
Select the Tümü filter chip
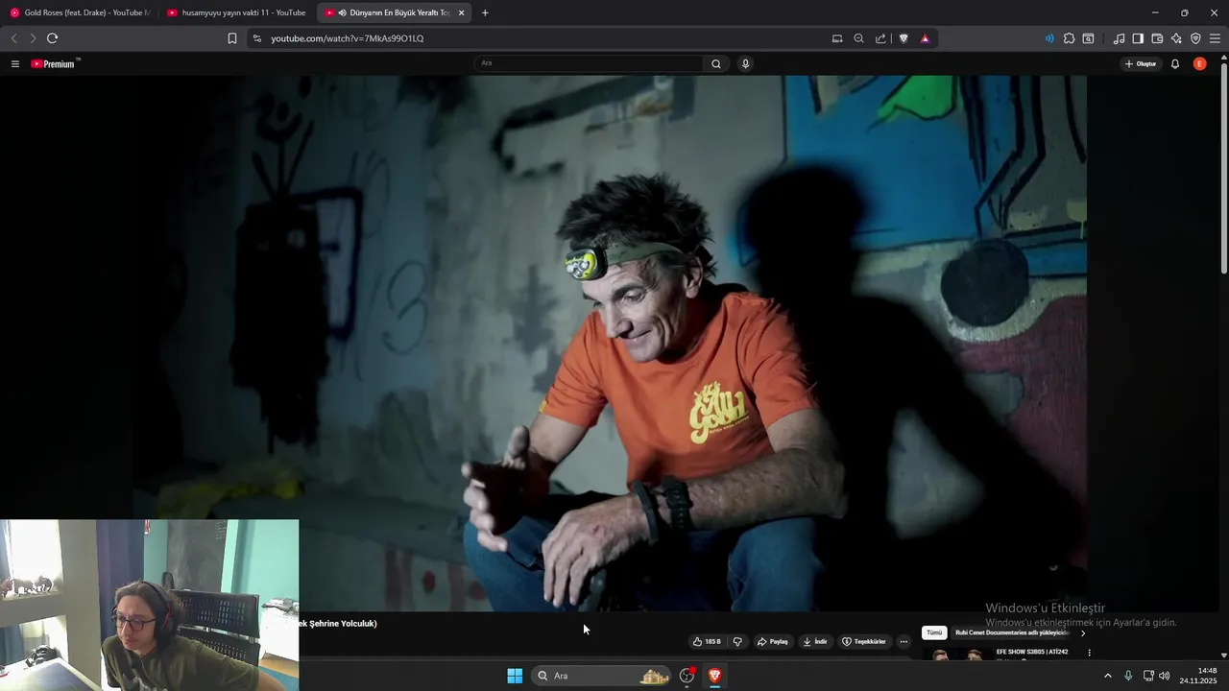pyautogui.click(x=934, y=633)
